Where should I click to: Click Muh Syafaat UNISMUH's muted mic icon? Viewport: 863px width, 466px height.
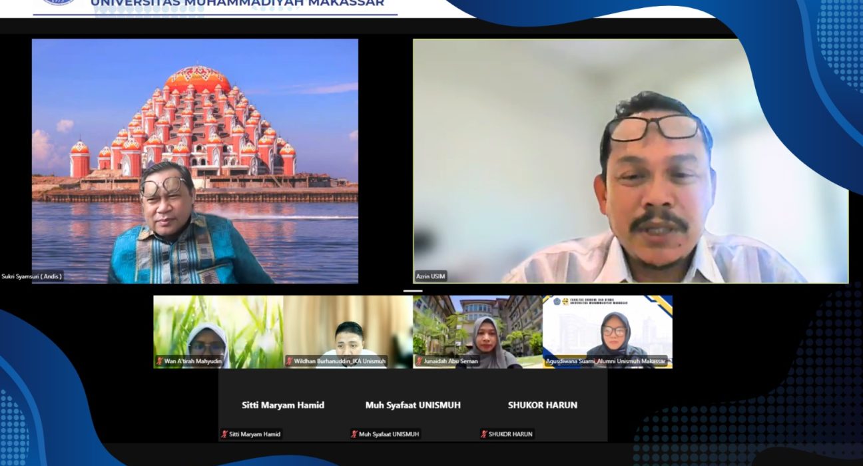click(x=354, y=434)
